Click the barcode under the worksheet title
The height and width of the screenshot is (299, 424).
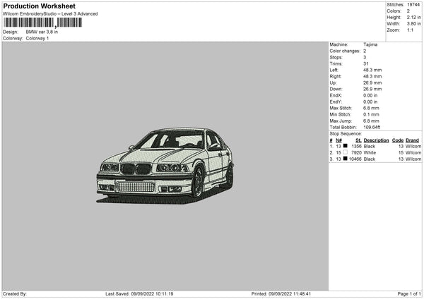(42, 23)
